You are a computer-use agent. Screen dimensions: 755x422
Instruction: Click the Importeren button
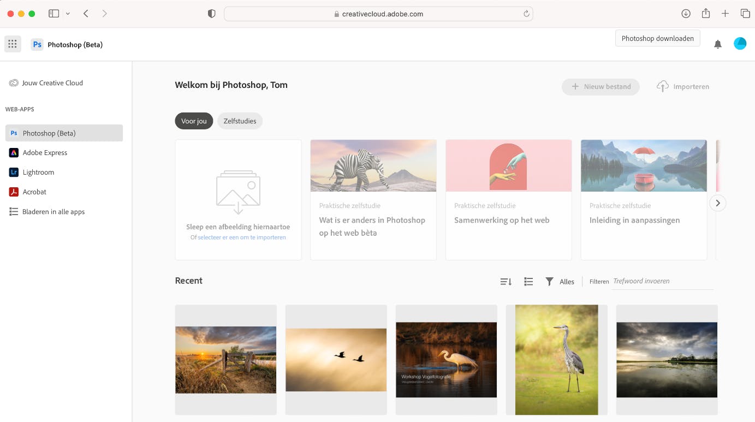682,86
